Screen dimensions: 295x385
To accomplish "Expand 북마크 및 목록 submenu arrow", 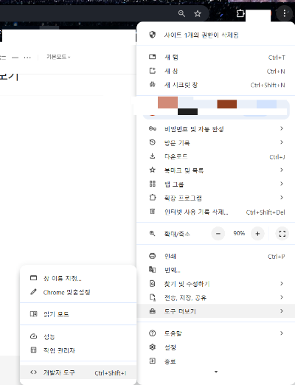I will click(x=282, y=170).
